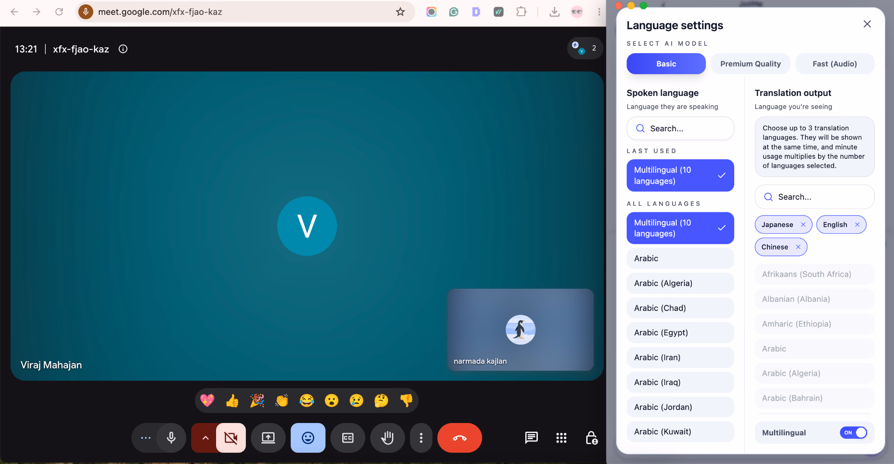Open the Grammarly extension icon
The width and height of the screenshot is (894, 464).
click(x=454, y=12)
